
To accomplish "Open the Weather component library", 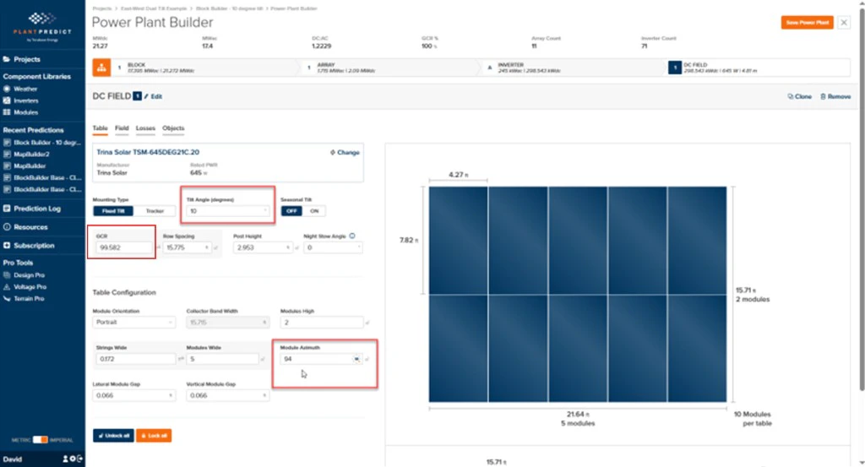I will 20,89.
